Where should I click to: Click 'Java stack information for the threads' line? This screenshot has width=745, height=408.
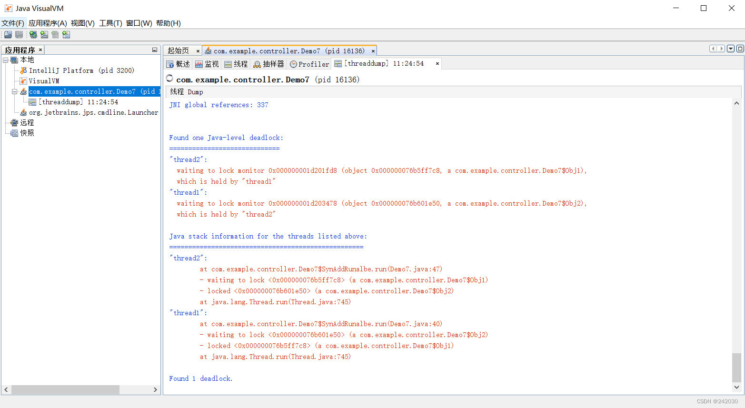click(268, 236)
